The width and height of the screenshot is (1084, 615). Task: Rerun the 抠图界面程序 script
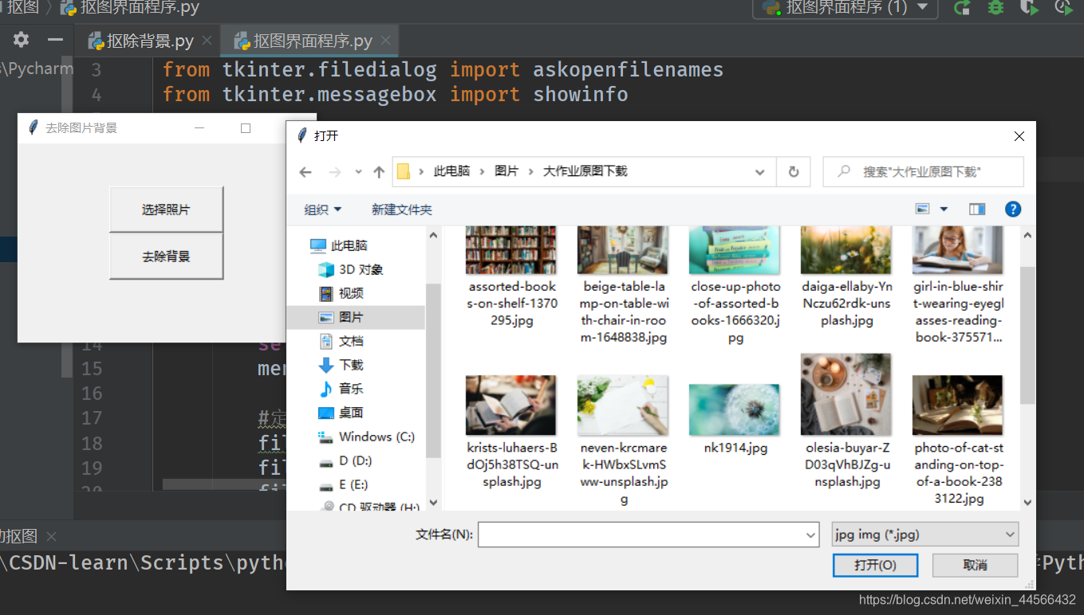pyautogui.click(x=961, y=8)
